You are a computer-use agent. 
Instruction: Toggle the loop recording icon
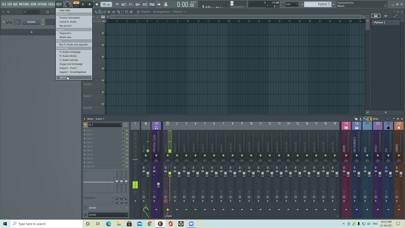point(145,4)
